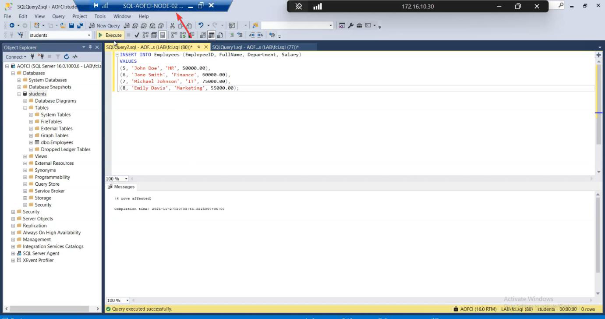The image size is (605, 319).
Task: Click the Properties wrench icon
Action: point(350,25)
